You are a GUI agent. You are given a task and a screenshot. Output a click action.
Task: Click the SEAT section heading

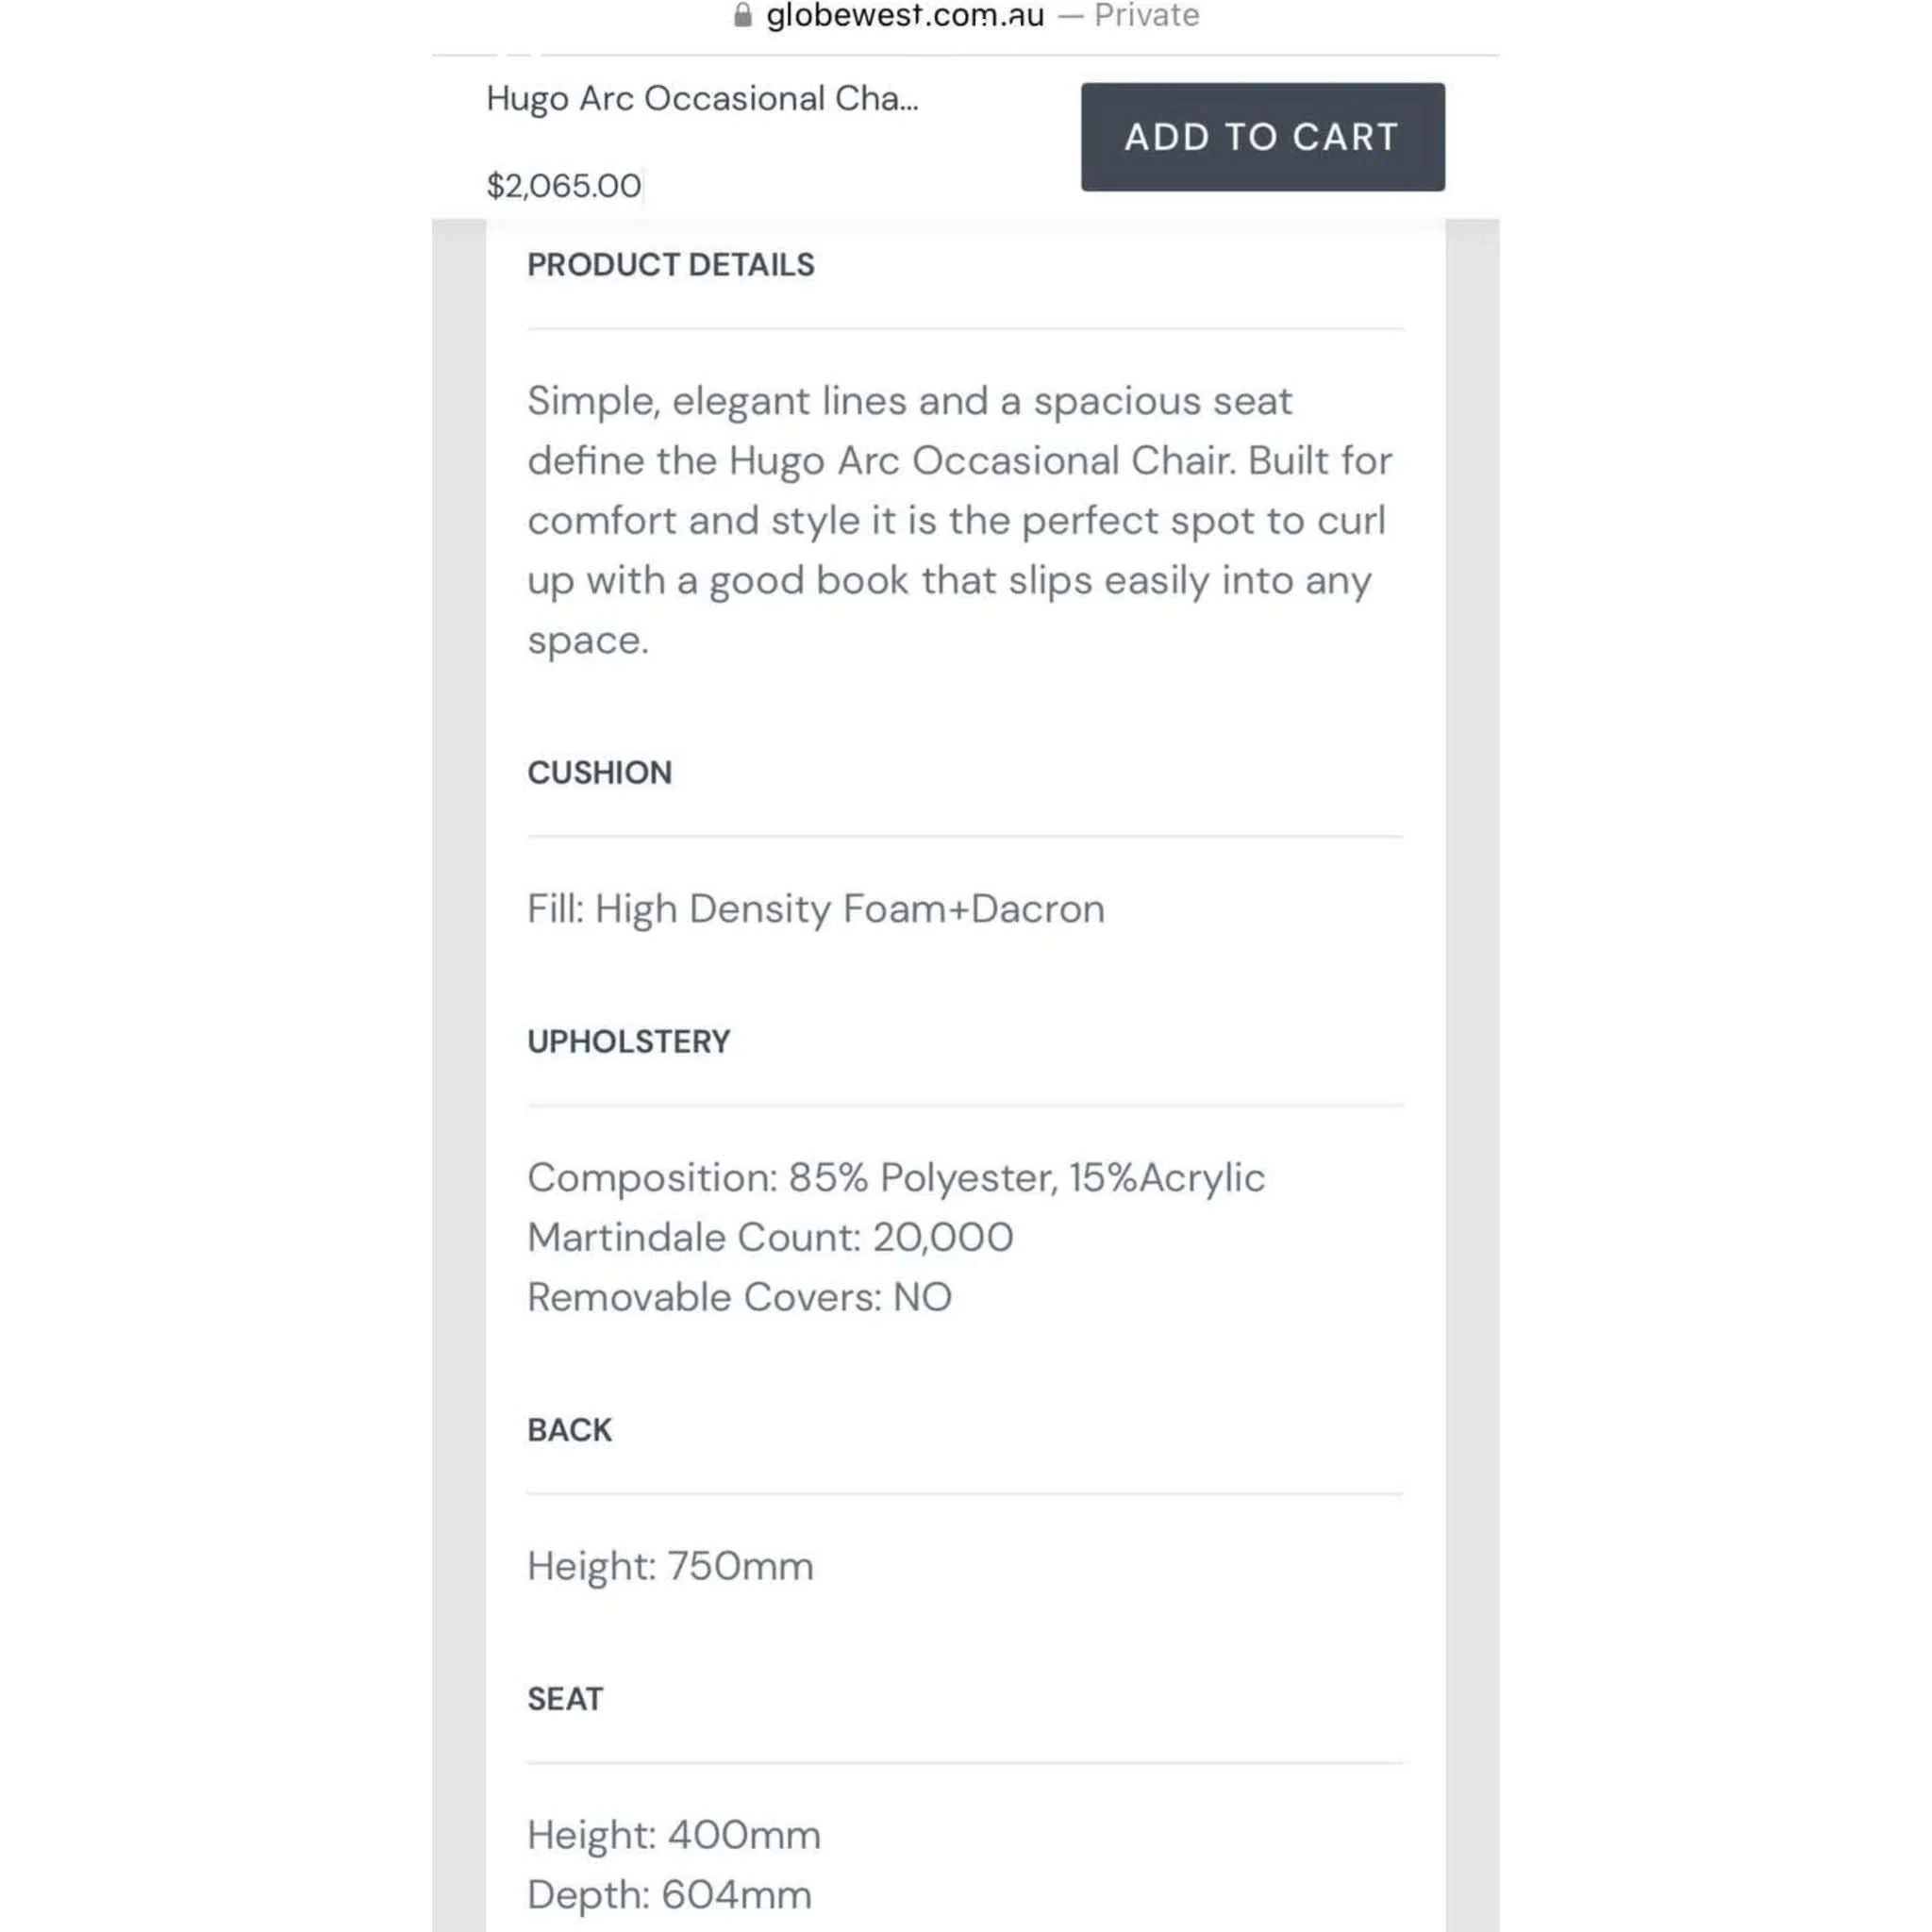coord(565,1699)
